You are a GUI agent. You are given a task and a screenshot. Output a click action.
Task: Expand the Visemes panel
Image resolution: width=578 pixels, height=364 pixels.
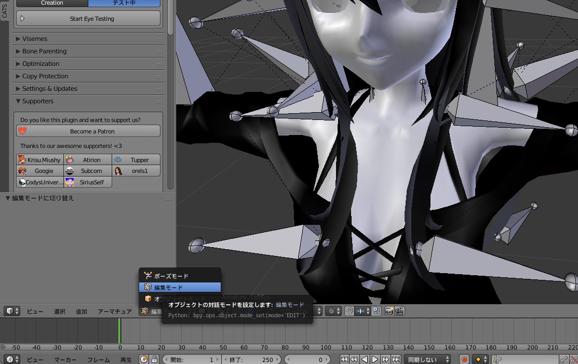point(35,39)
